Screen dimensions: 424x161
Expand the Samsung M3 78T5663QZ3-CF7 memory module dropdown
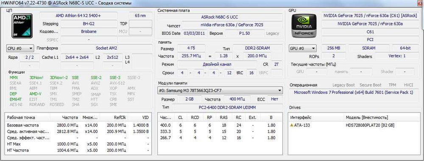coord(220,90)
